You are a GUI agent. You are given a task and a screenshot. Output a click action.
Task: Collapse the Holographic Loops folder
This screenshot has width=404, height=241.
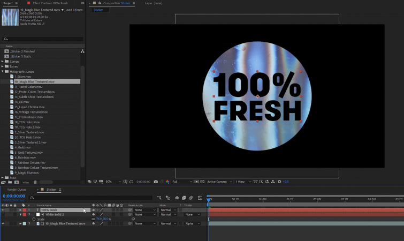[3, 71]
